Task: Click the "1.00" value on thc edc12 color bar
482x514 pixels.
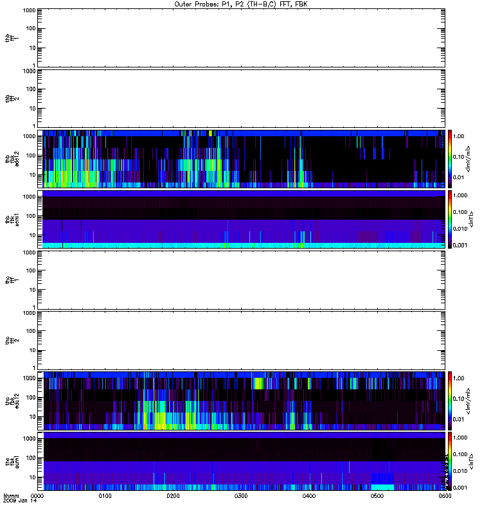Action: [x=458, y=378]
